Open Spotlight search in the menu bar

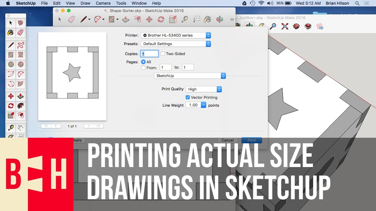(x=357, y=3)
